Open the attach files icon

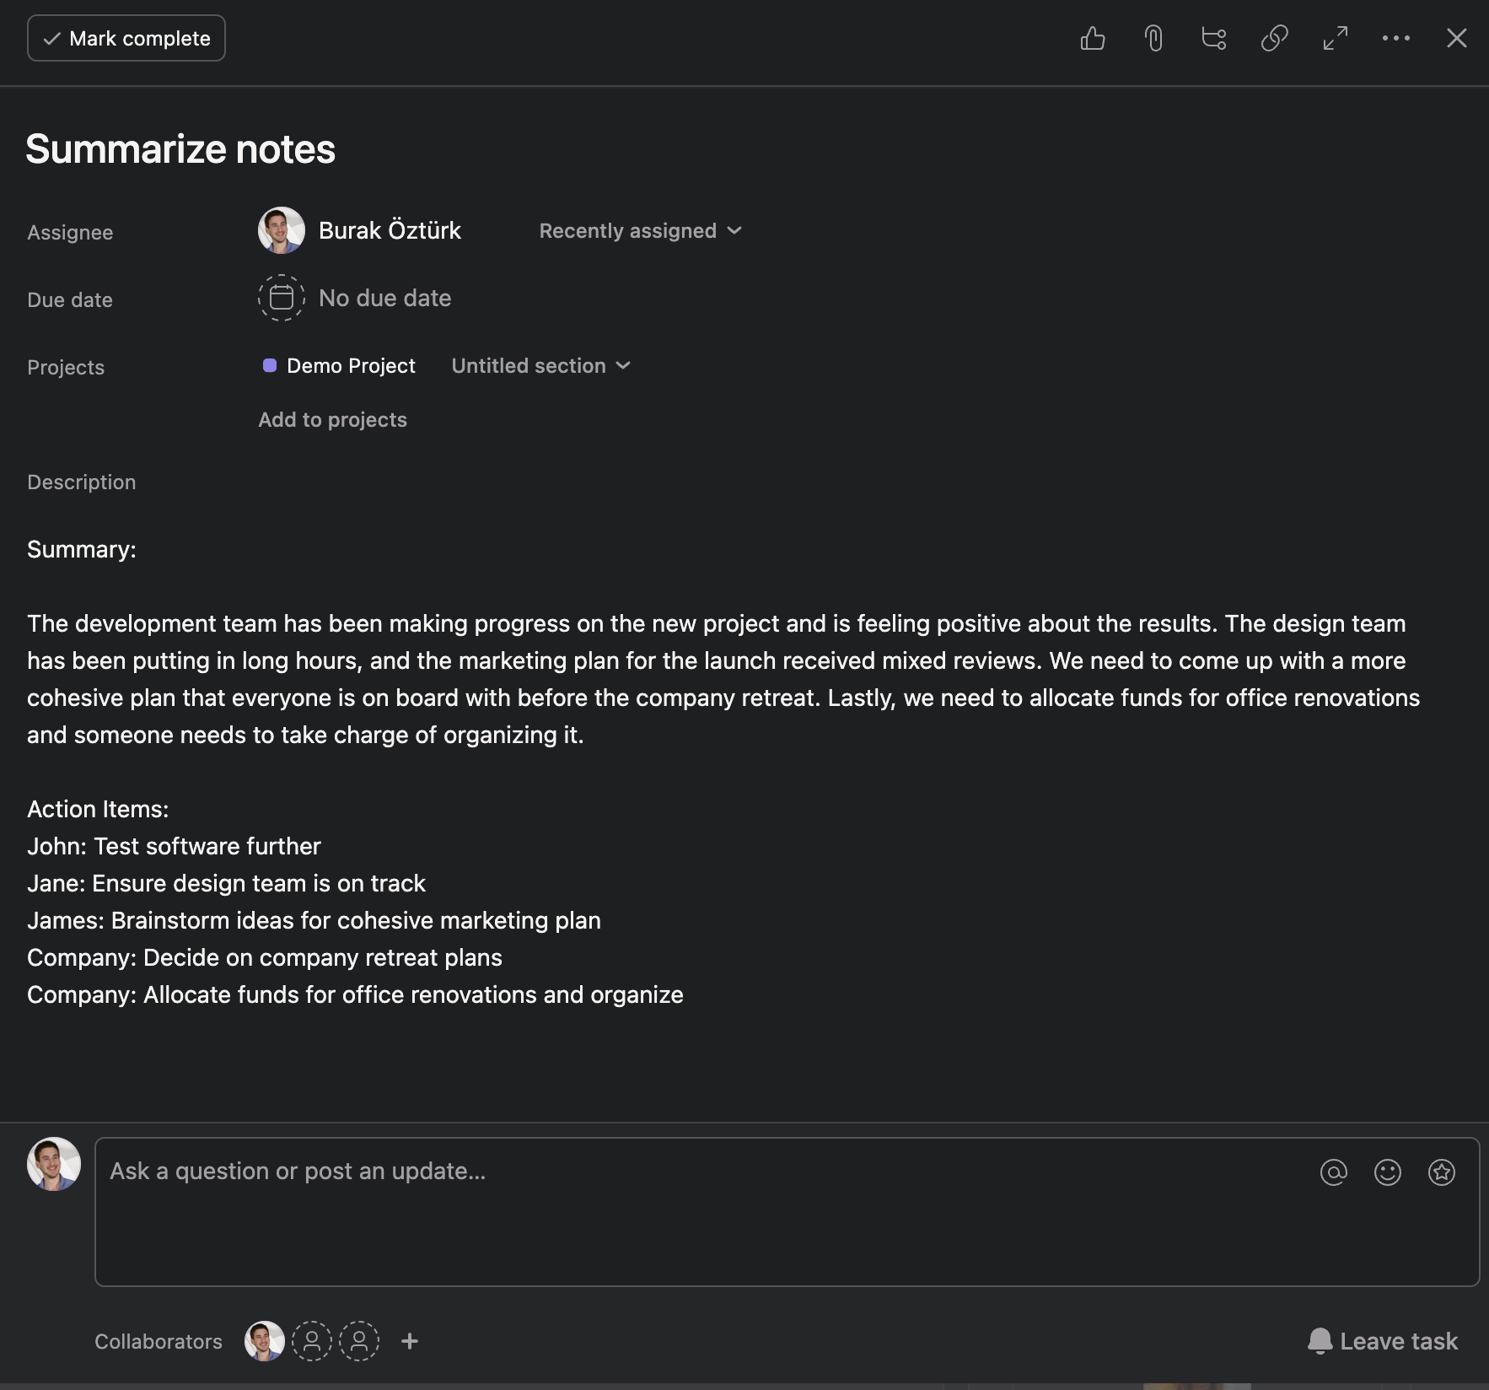(1153, 38)
